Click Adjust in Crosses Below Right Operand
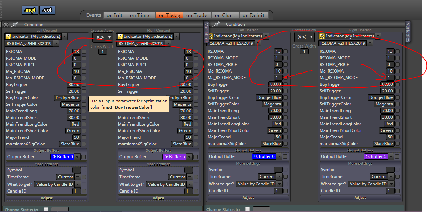This screenshot has width=427, height=212. [360, 198]
